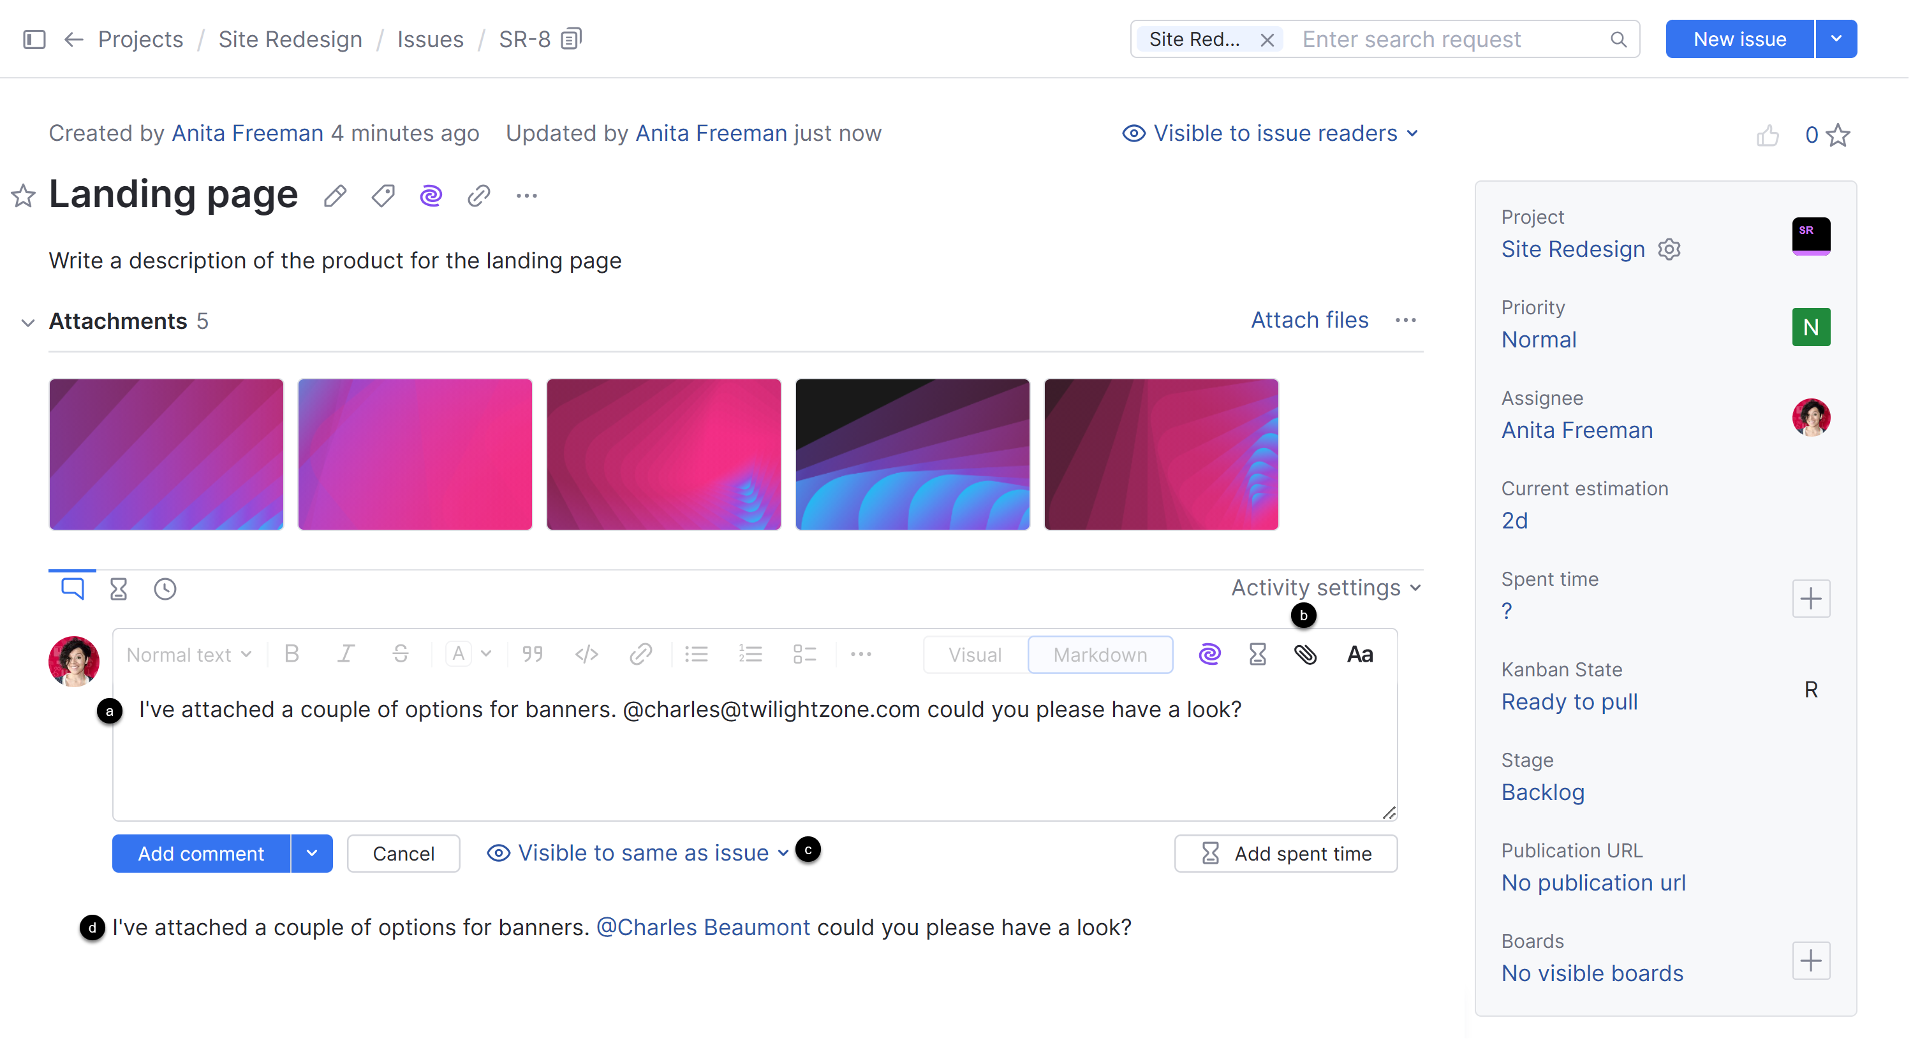Toggle strikethrough formatting in comment editor

(x=400, y=655)
